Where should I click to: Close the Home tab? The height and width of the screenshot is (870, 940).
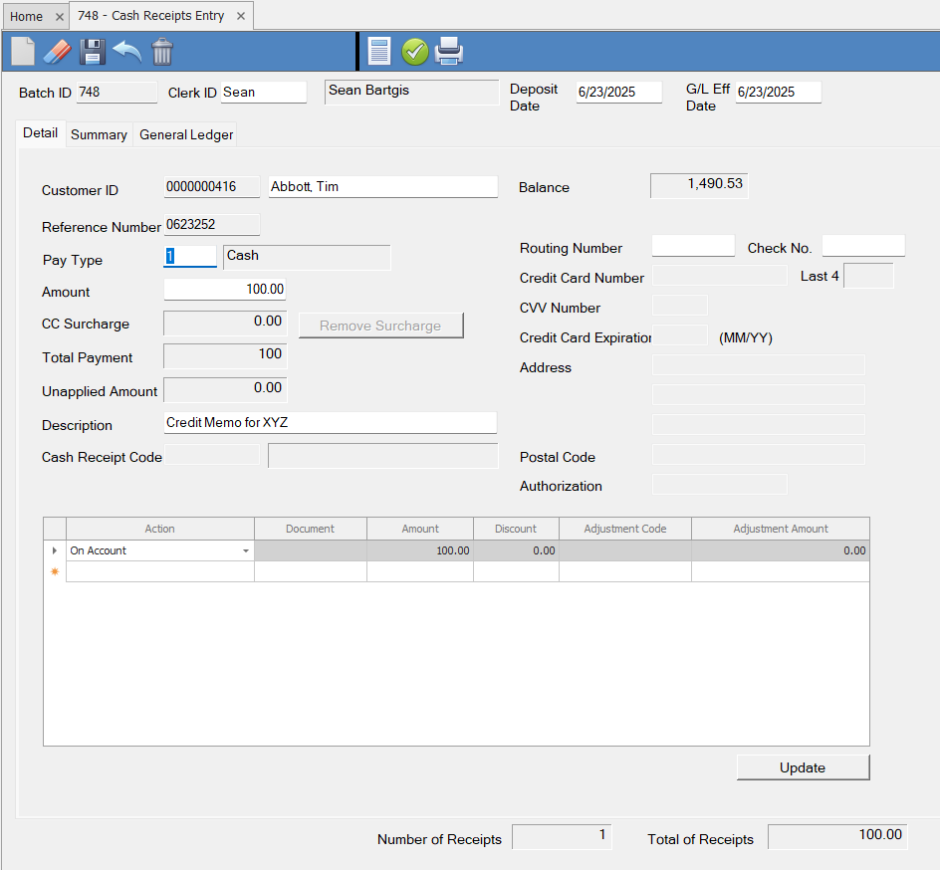tap(60, 17)
